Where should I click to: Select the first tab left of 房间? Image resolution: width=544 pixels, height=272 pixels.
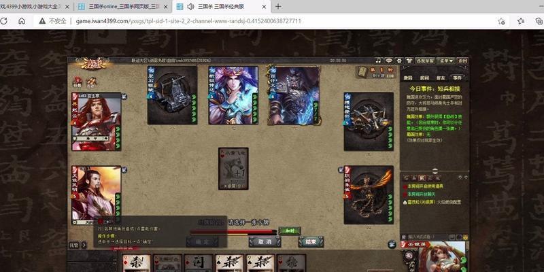[409, 78]
